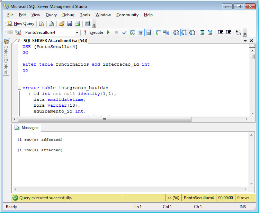Open the Query menu
This screenshot has width=259, height=213.
[51, 15]
